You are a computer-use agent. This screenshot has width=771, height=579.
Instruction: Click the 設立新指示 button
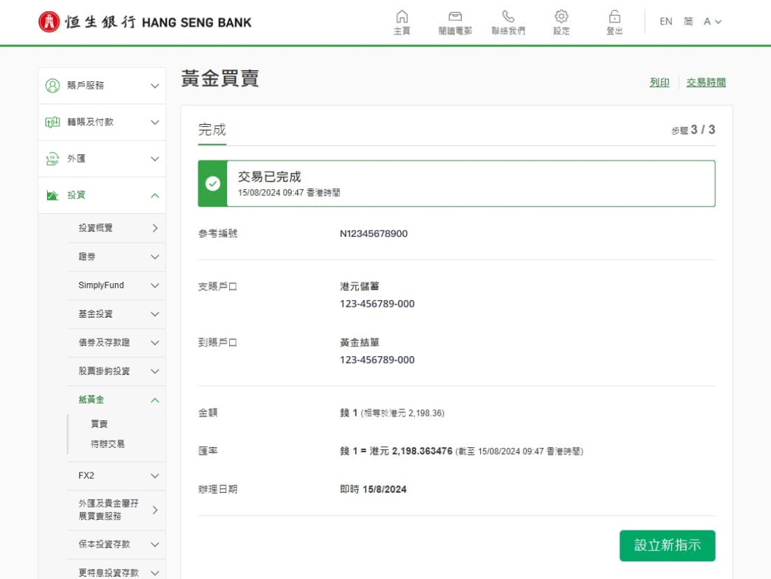pos(667,545)
